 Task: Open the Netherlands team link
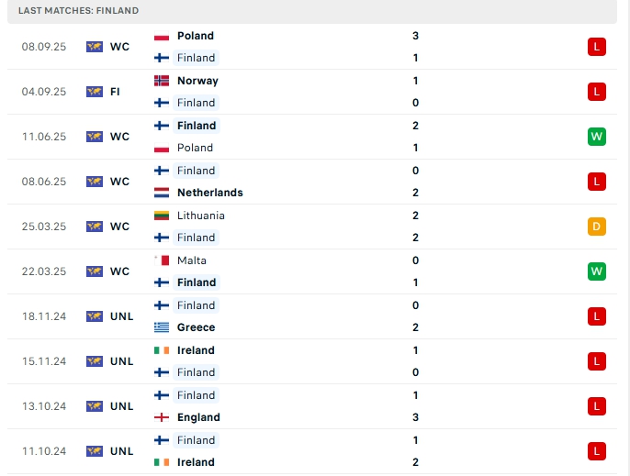210,193
